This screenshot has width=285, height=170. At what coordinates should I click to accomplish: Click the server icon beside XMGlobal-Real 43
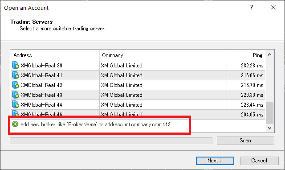click(16, 95)
